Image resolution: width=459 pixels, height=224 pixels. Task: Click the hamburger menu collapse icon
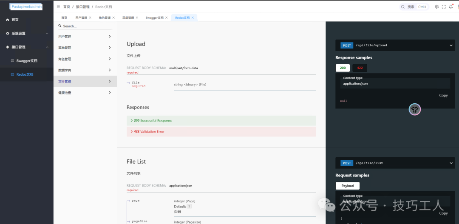click(58, 7)
